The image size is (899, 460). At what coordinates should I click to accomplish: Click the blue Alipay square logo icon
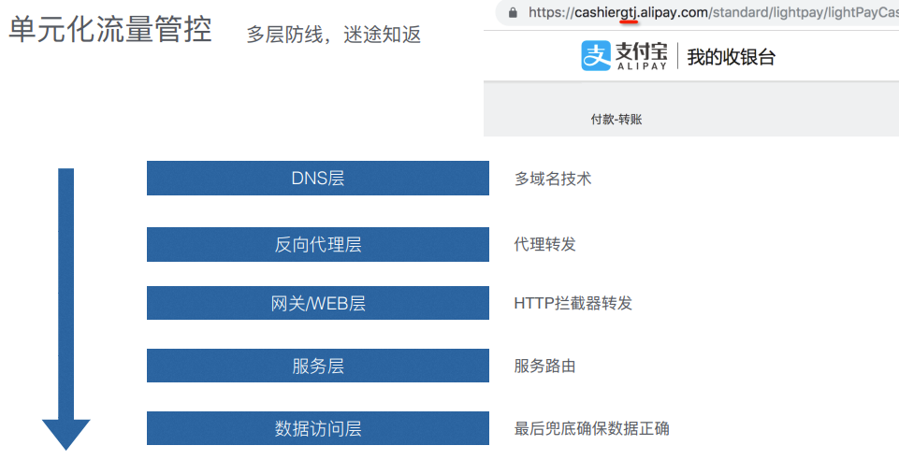click(x=596, y=56)
